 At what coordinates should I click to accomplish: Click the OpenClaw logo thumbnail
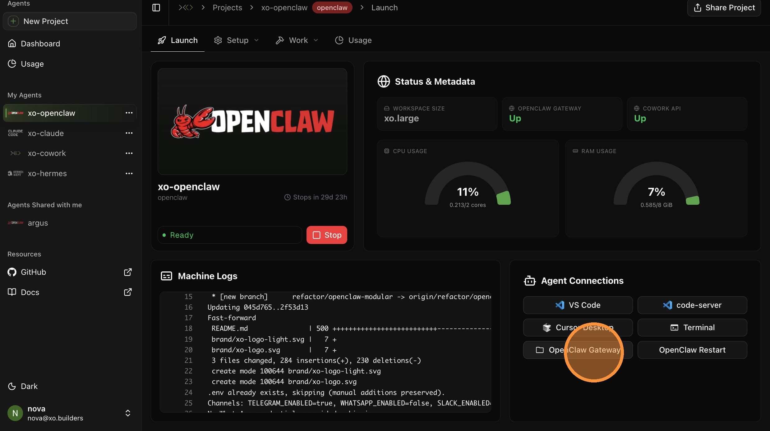click(x=252, y=121)
